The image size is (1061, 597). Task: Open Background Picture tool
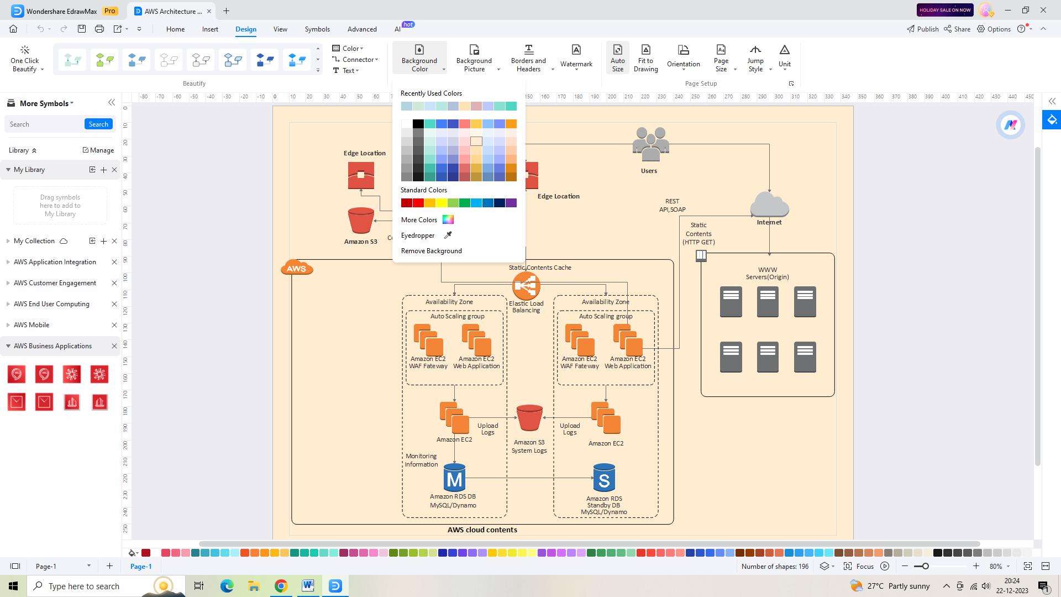[474, 59]
